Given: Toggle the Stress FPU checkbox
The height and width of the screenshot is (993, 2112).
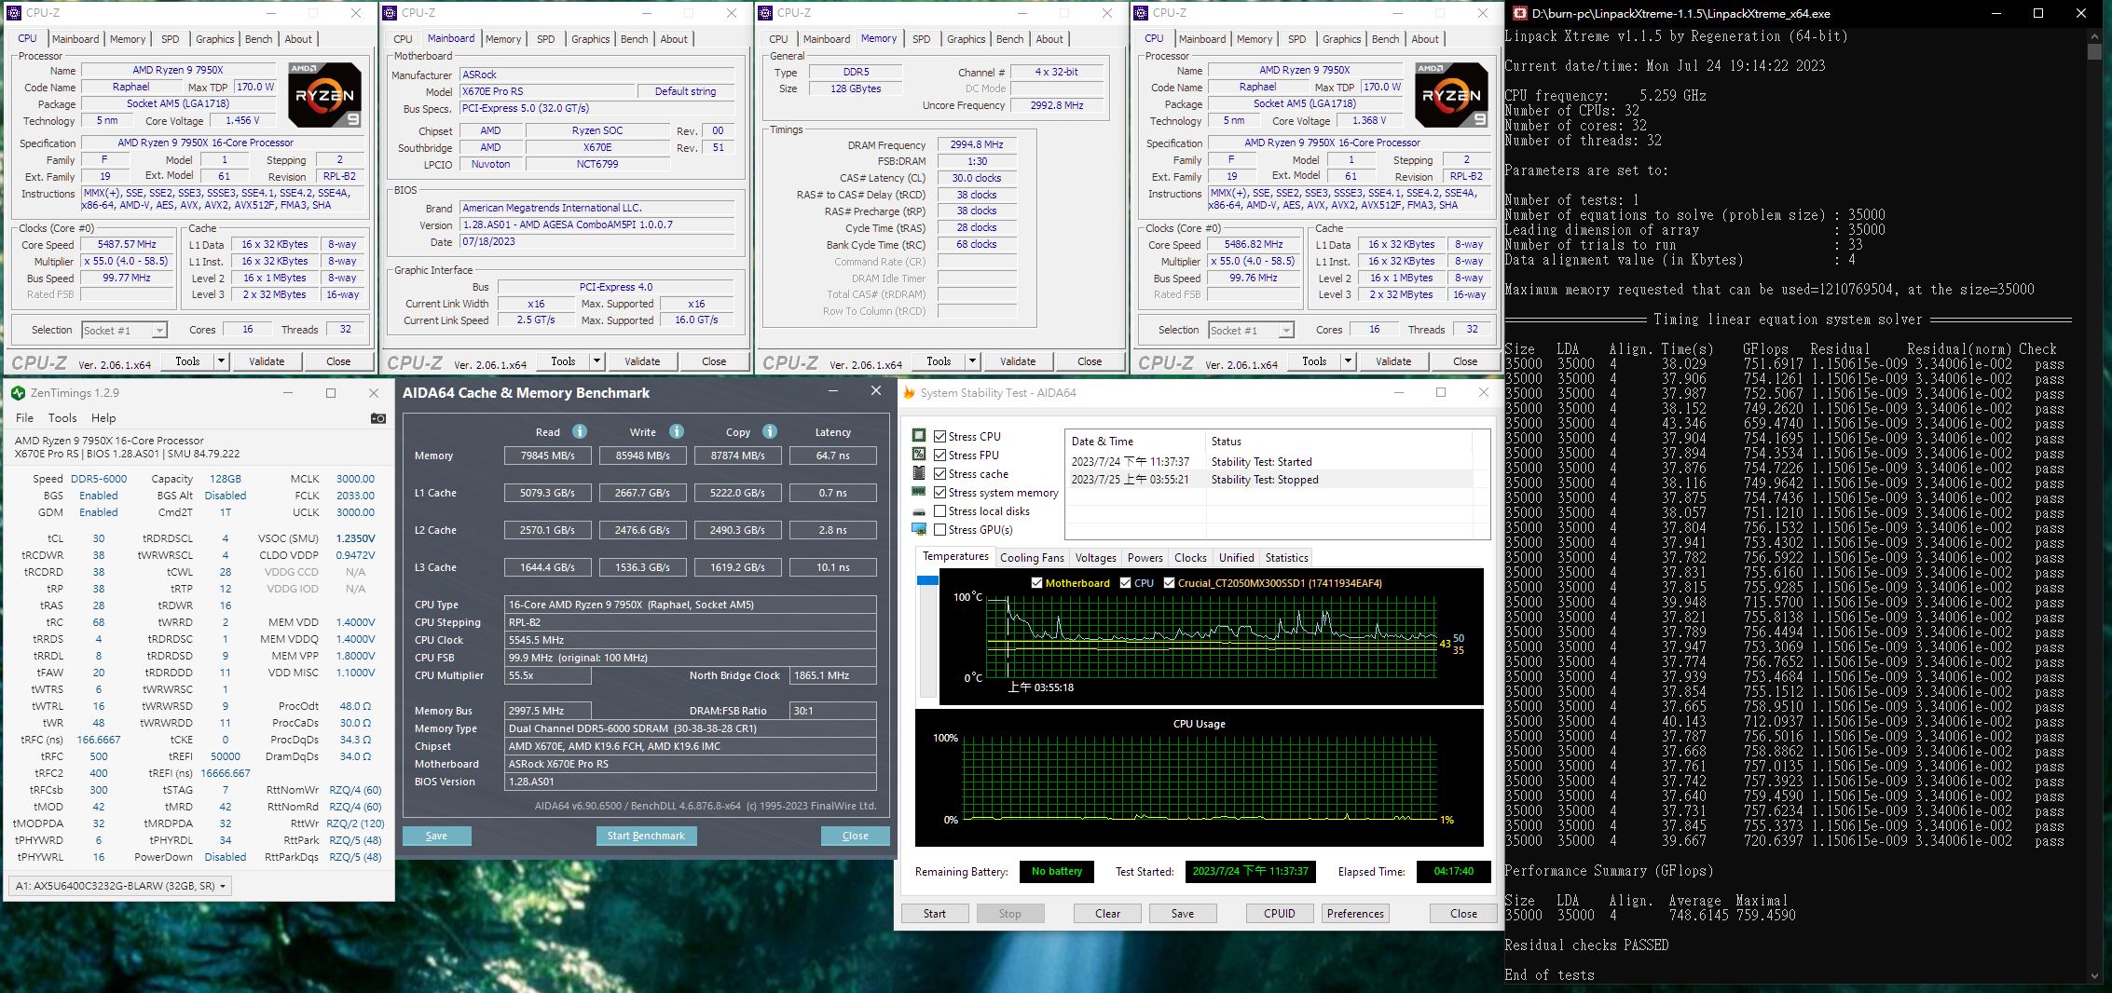Looking at the screenshot, I should (x=940, y=455).
